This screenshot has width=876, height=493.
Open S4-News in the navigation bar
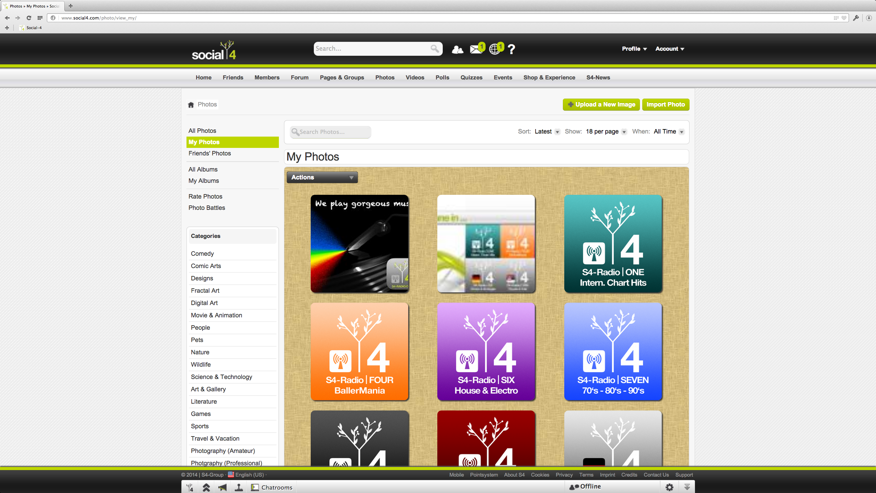(598, 77)
